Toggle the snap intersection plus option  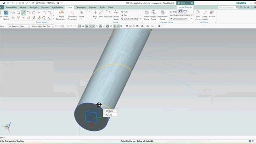(115, 26)
